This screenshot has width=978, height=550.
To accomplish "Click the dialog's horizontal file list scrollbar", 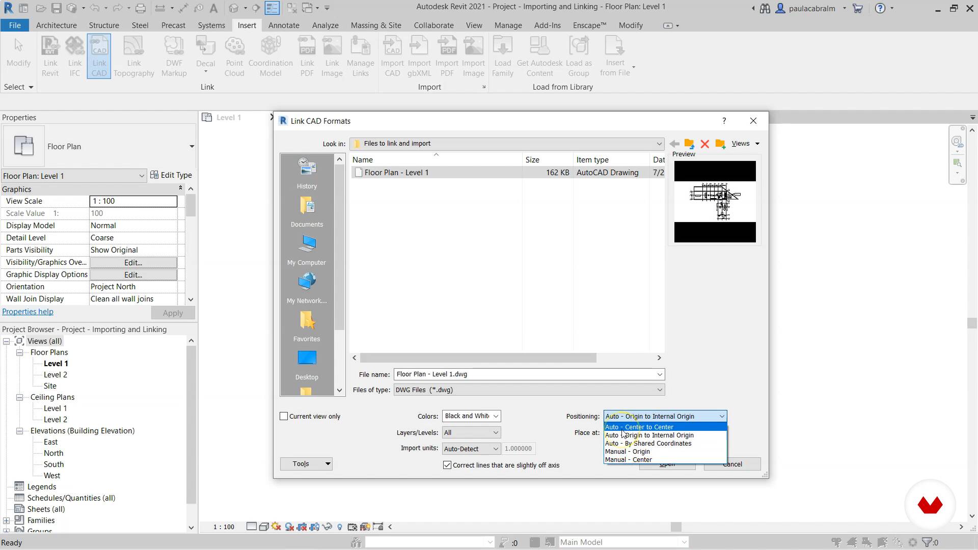I will (x=478, y=358).
